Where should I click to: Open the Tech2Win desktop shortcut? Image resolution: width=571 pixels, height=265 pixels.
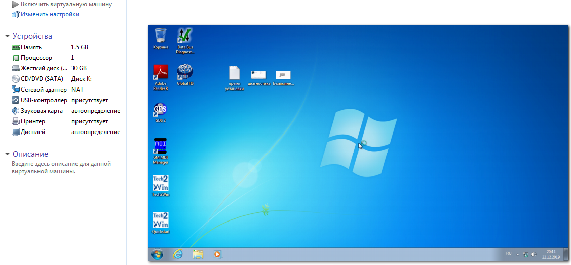pos(161,184)
